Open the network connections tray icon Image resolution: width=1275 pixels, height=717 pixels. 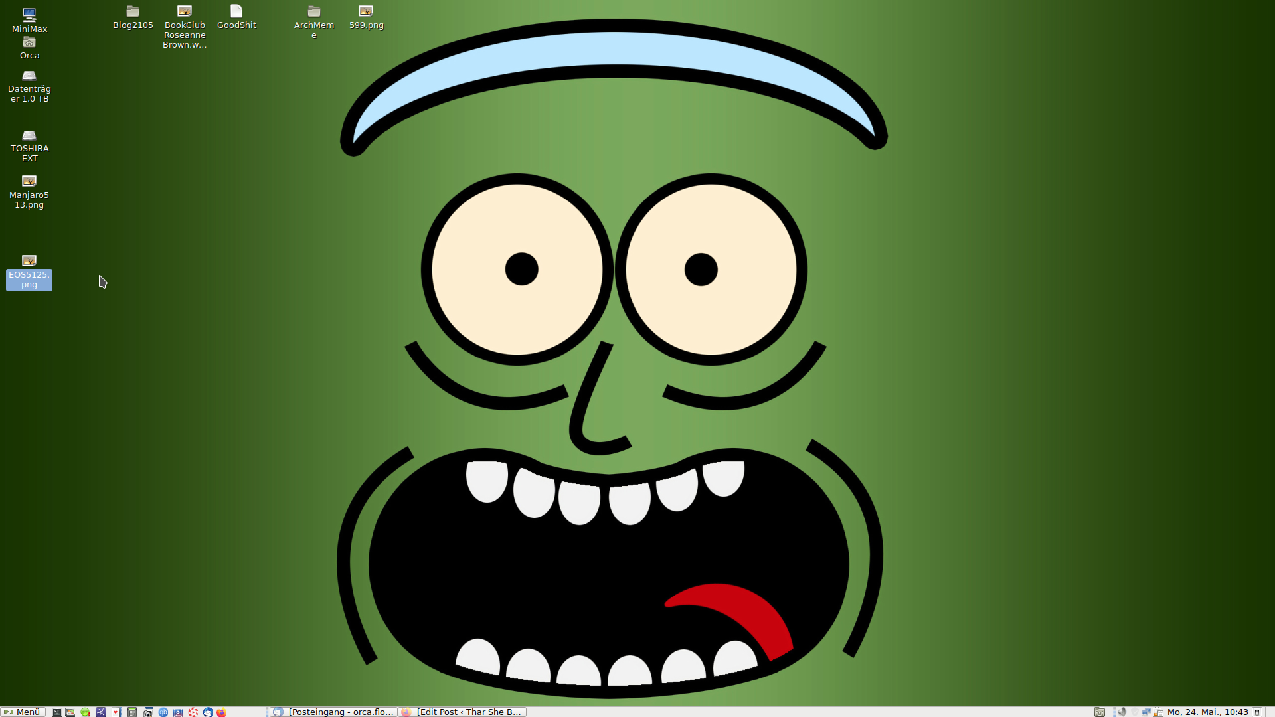coord(1146,712)
